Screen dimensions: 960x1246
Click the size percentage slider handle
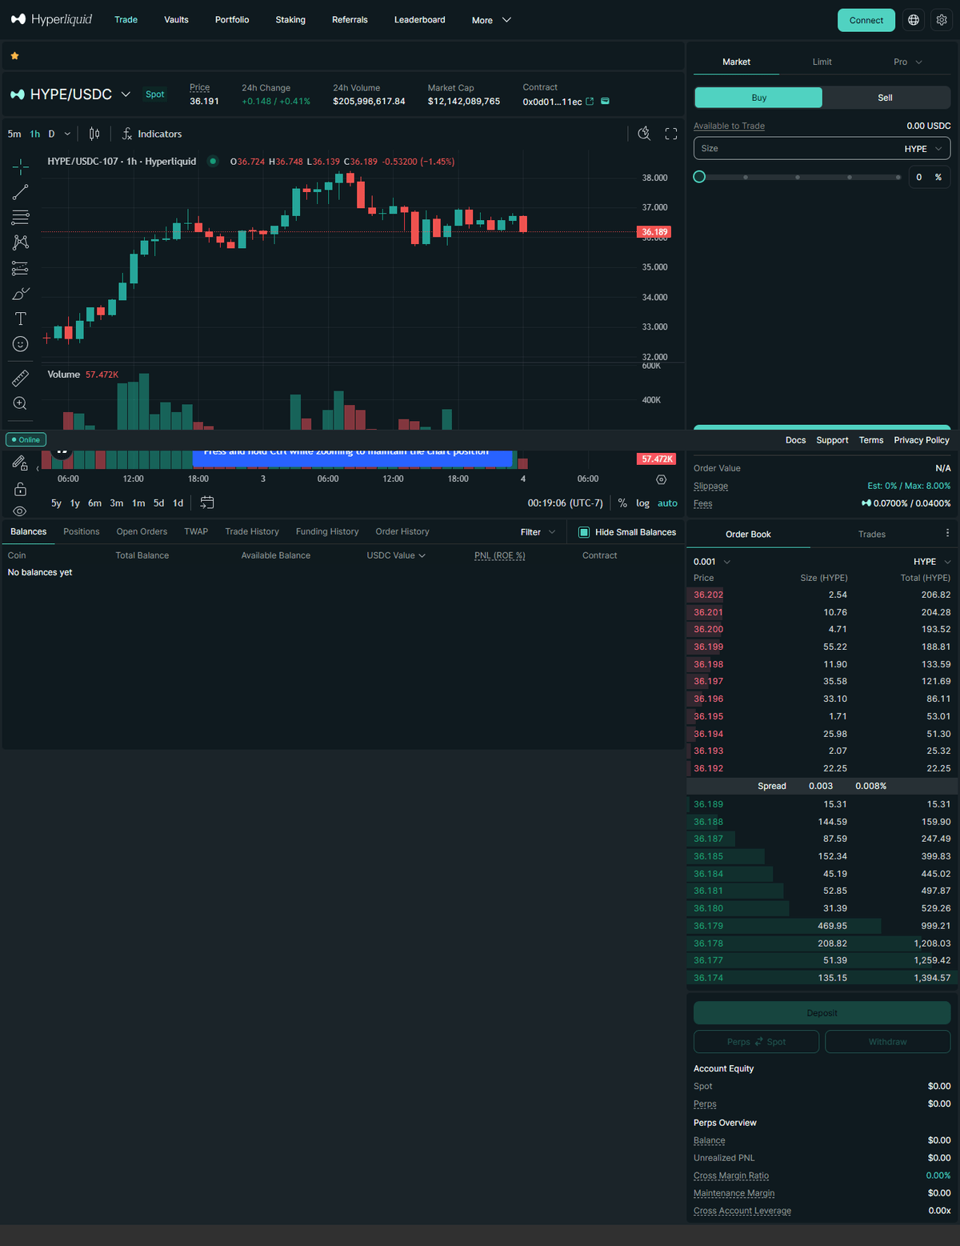point(699,177)
